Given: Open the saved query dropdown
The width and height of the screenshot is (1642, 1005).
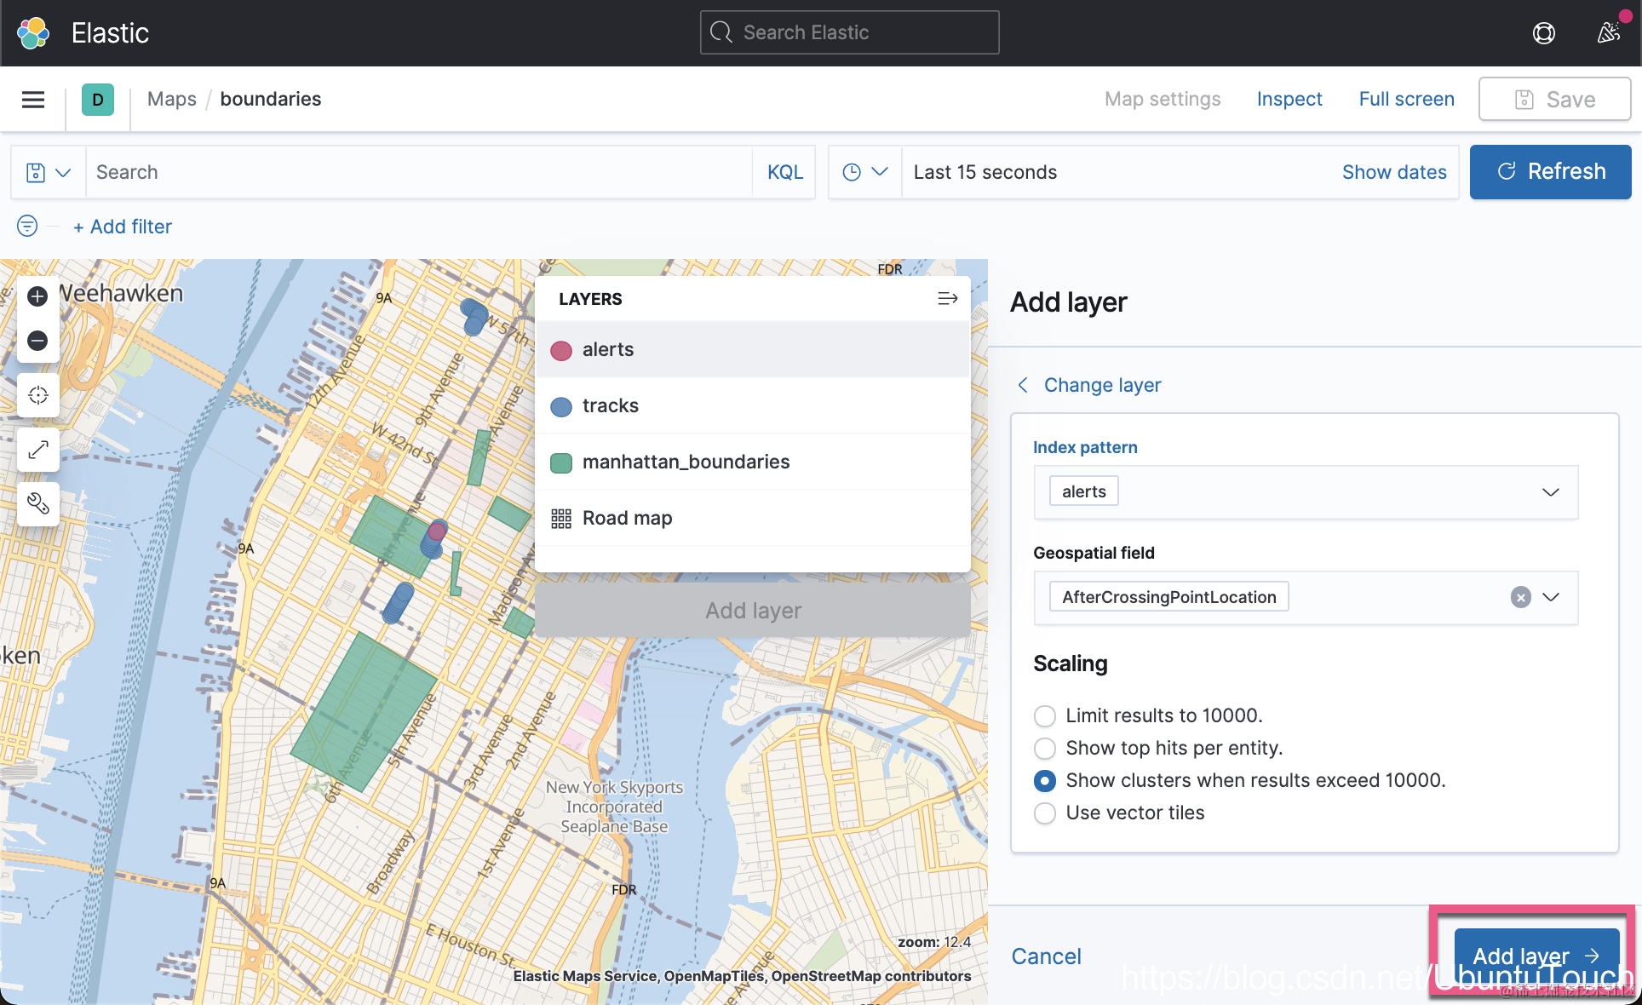Looking at the screenshot, I should (48, 172).
